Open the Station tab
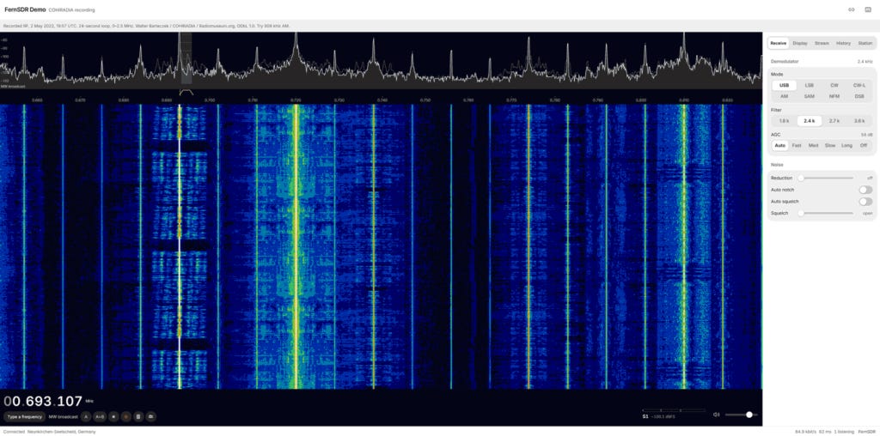Image resolution: width=880 pixels, height=436 pixels. (865, 43)
